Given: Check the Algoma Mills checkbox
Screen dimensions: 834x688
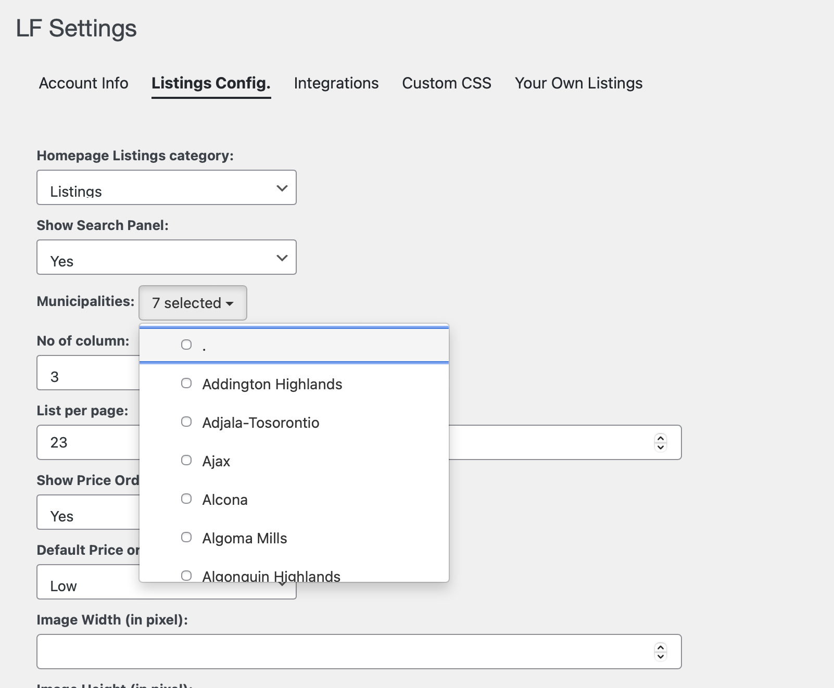Looking at the screenshot, I should (186, 538).
